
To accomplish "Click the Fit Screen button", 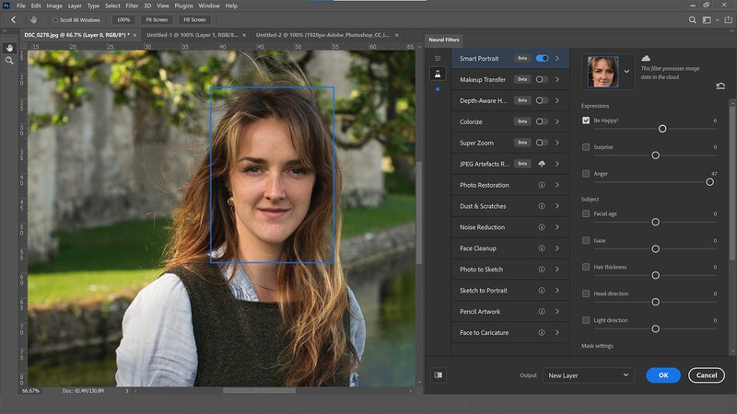I will 157,19.
